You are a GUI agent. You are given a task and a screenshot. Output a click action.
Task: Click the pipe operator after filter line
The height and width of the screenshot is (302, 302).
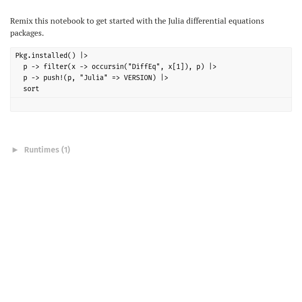coord(212,66)
